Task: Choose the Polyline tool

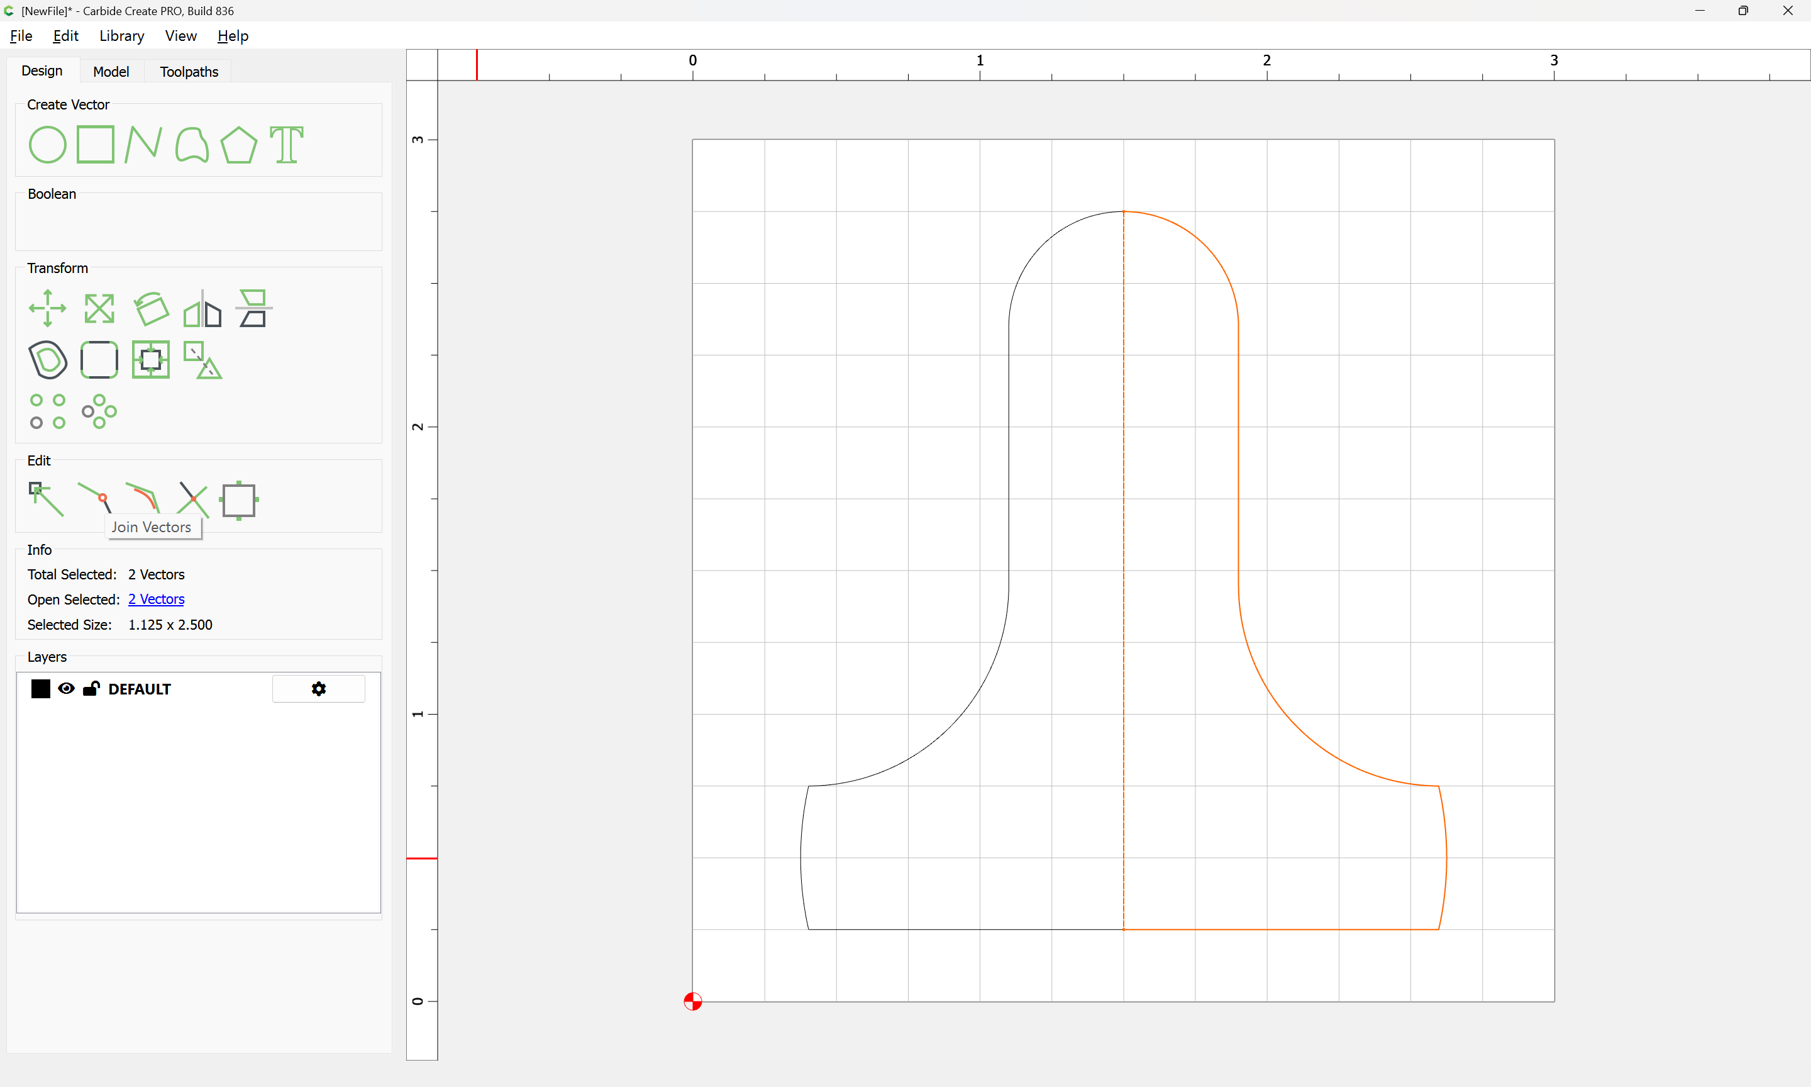Action: click(x=143, y=144)
